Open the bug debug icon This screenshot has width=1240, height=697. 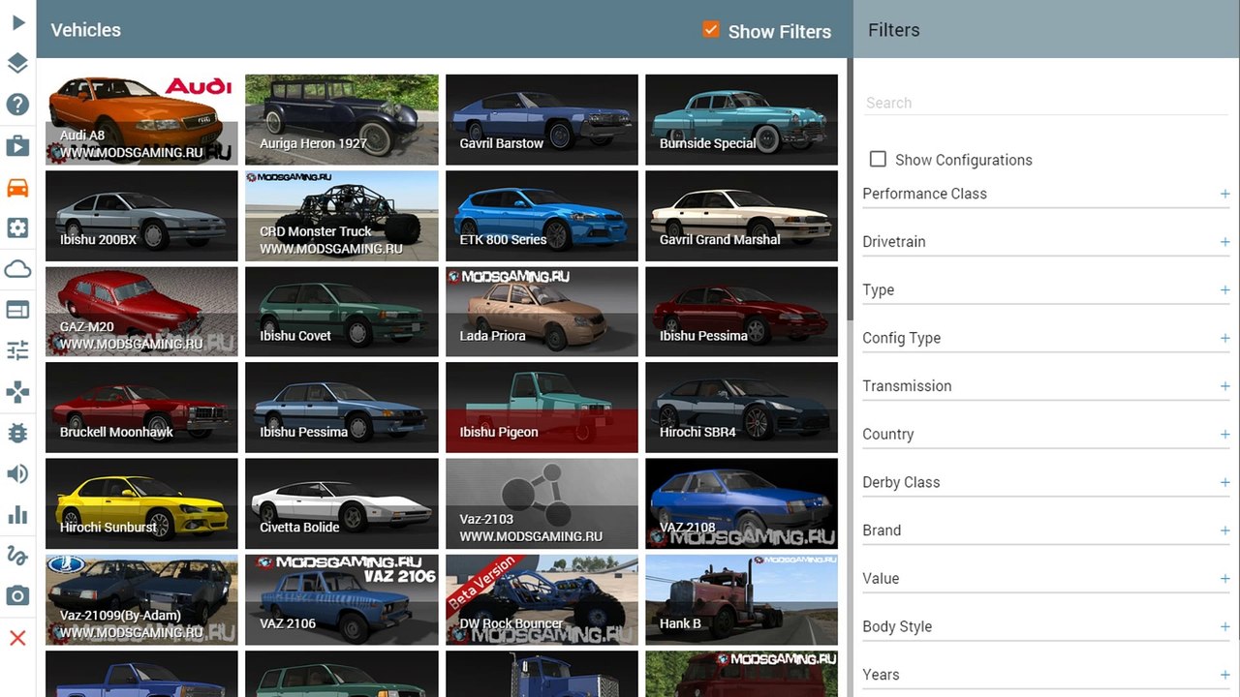tap(17, 433)
